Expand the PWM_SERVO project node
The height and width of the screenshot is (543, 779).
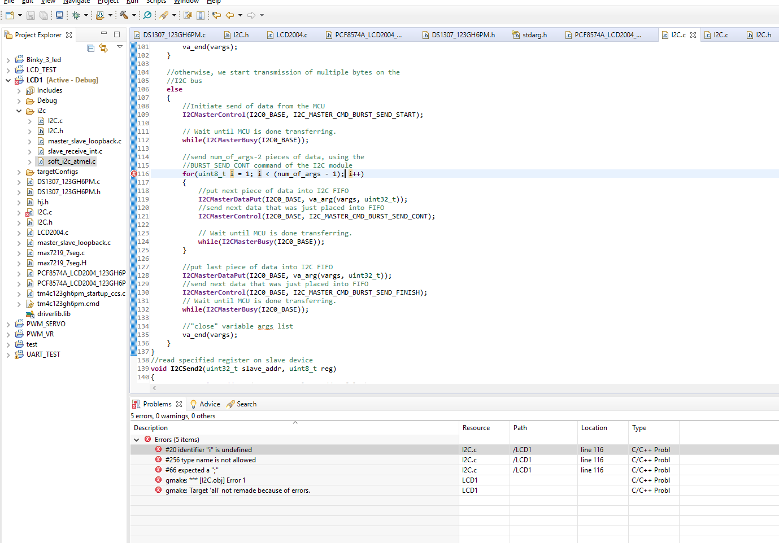[x=8, y=324]
